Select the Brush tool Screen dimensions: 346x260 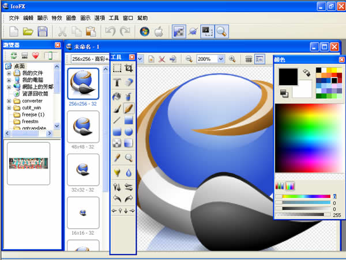[x=117, y=109]
